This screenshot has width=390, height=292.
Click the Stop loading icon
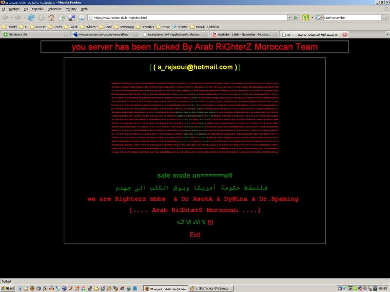[x=41, y=18]
